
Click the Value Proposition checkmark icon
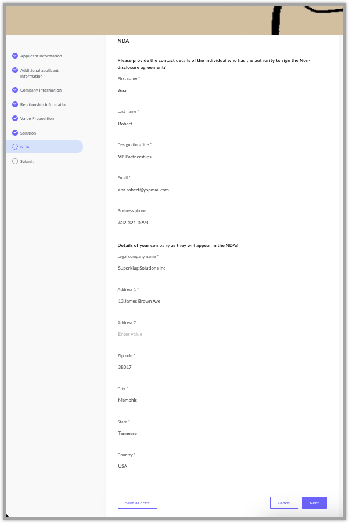pyautogui.click(x=15, y=118)
